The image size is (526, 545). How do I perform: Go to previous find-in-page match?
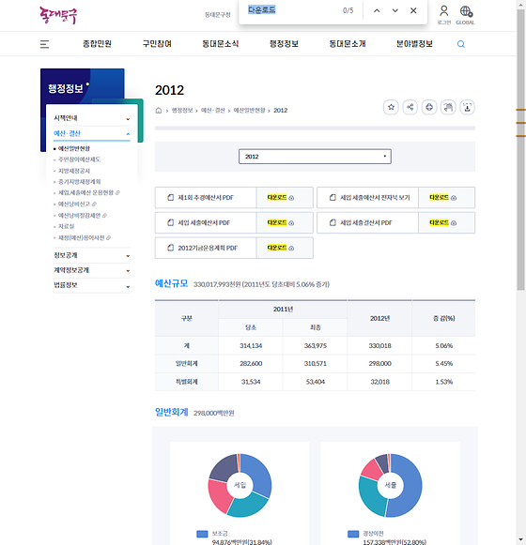[x=377, y=10]
